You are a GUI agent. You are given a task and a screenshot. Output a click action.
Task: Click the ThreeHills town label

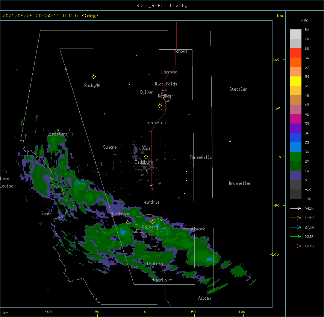(x=201, y=157)
